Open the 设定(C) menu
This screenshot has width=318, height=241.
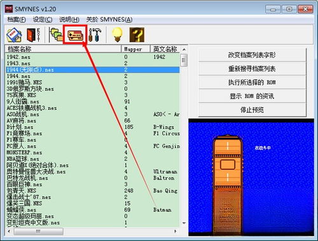point(43,20)
